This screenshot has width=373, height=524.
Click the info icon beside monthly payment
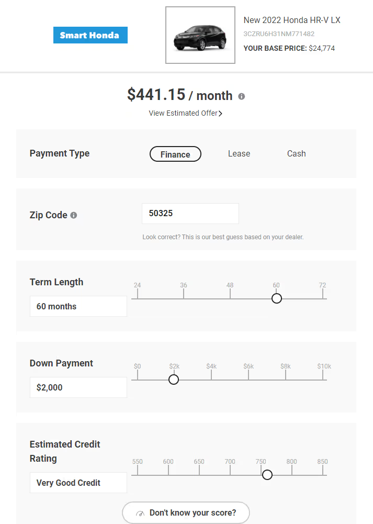point(241,96)
